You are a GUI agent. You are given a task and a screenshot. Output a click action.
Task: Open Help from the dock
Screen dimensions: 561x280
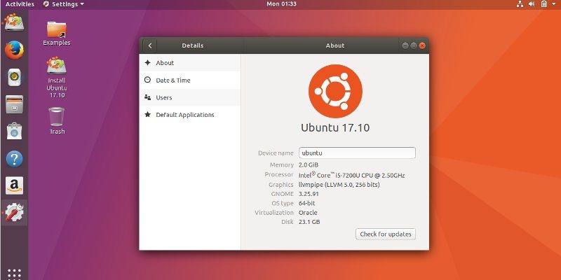pyautogui.click(x=14, y=159)
